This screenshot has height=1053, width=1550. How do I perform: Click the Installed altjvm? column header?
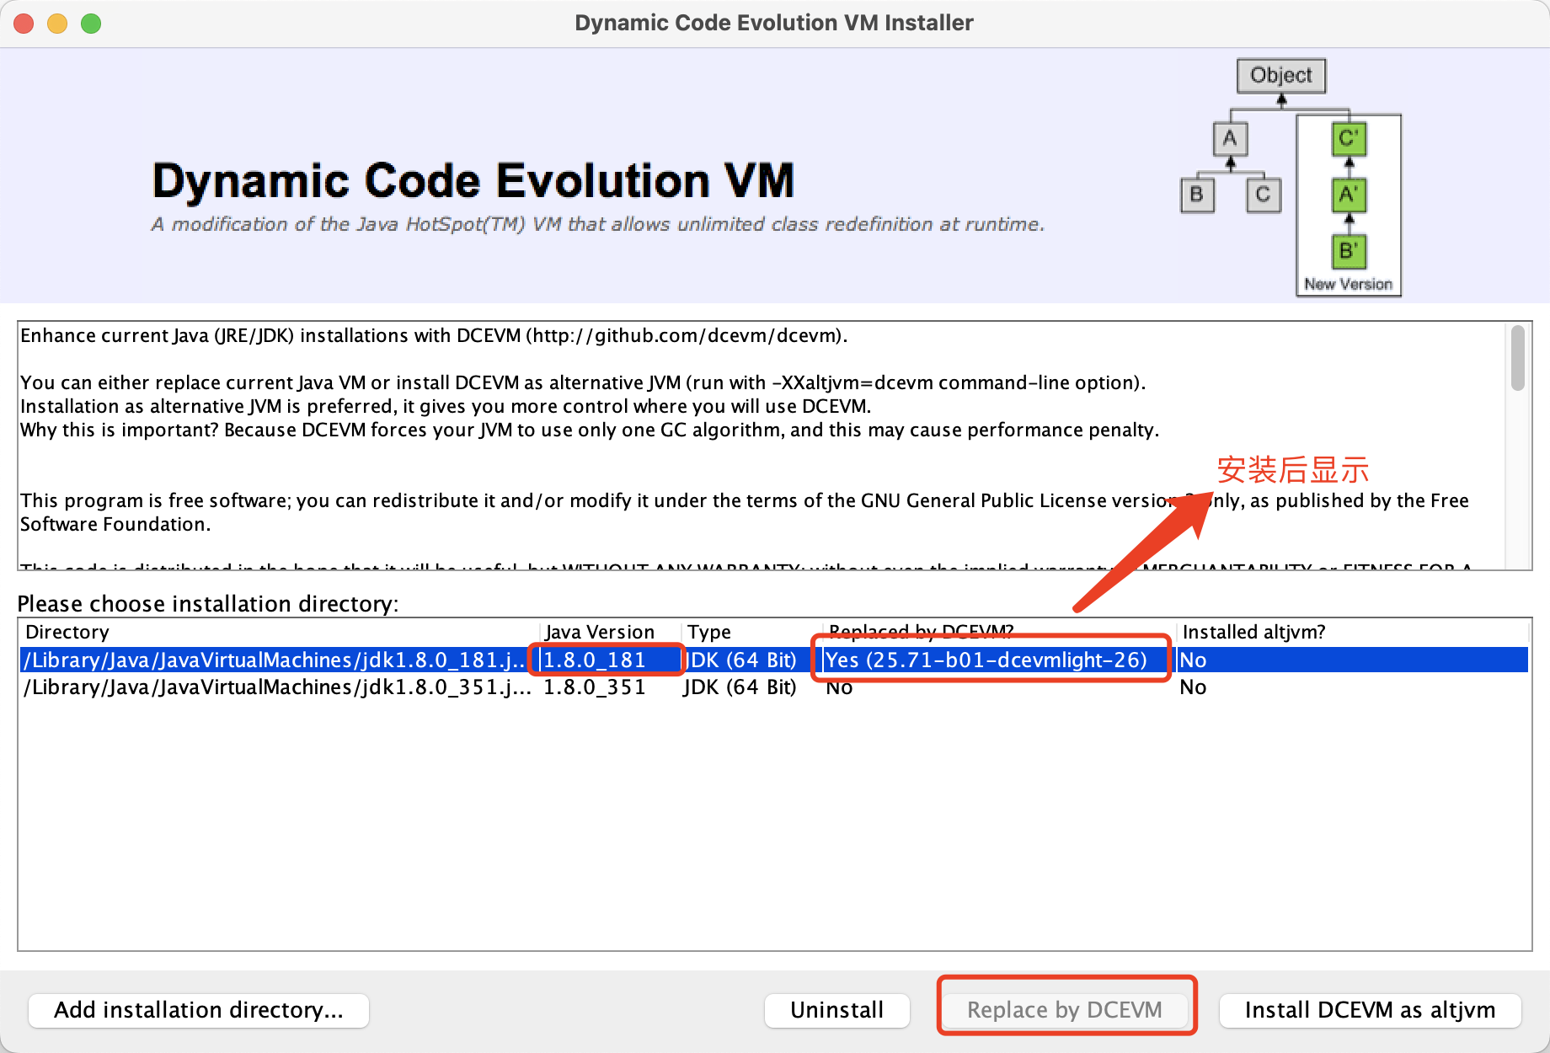[1253, 632]
